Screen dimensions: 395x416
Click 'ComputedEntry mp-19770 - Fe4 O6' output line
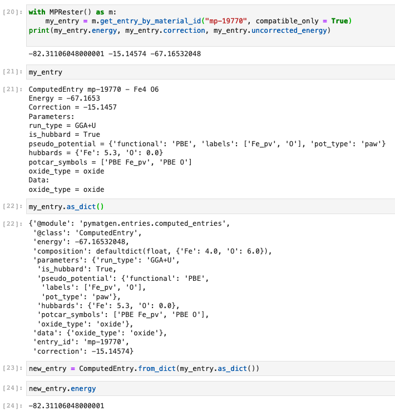click(x=93, y=90)
